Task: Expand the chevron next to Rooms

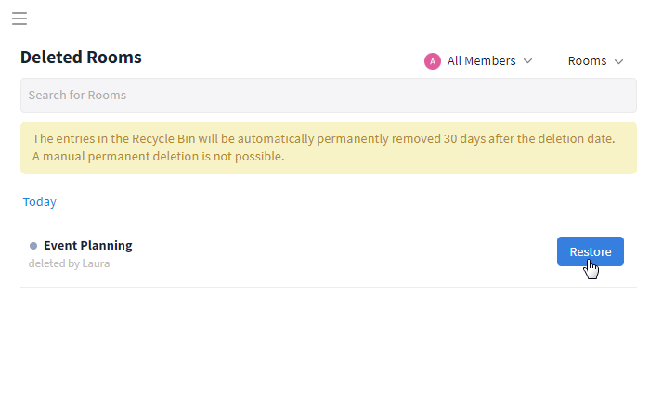Action: 619,62
